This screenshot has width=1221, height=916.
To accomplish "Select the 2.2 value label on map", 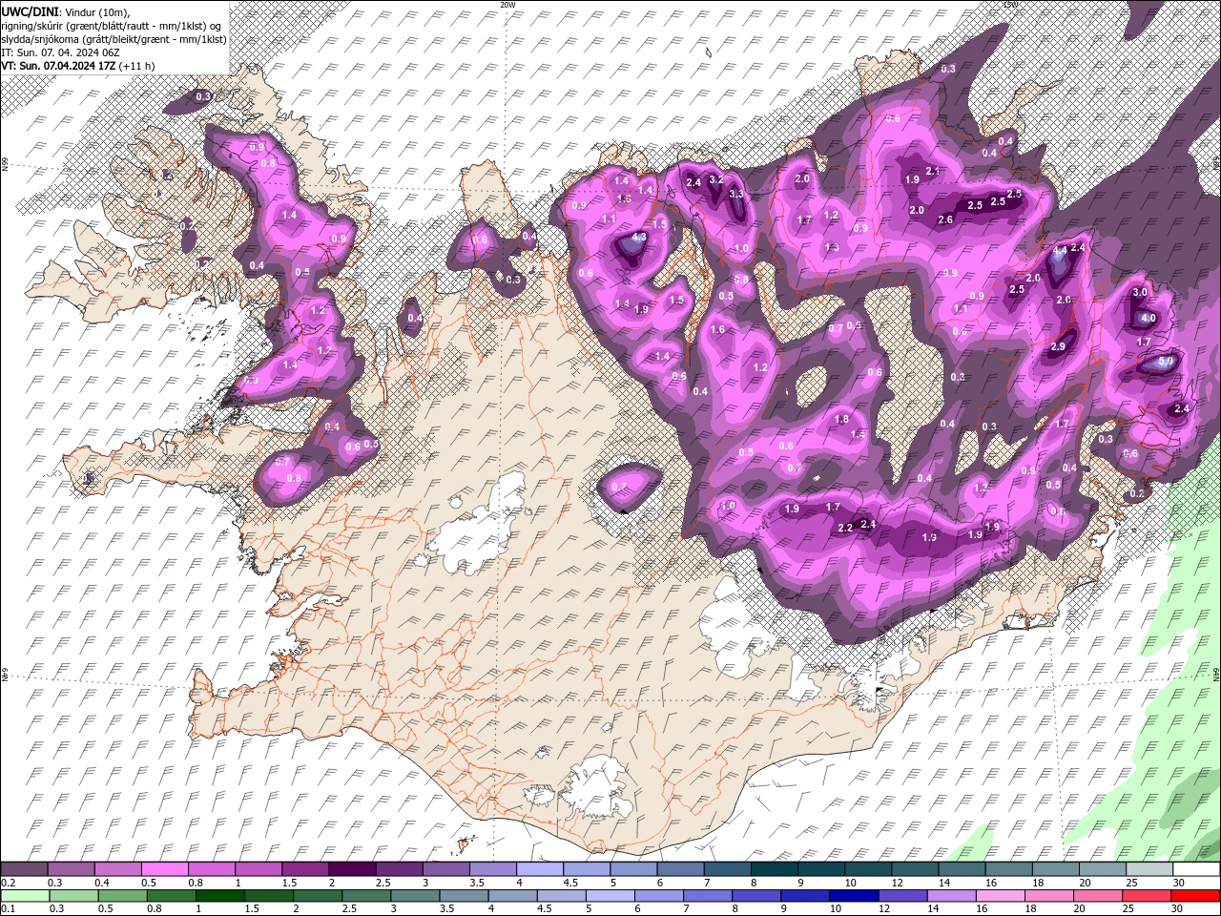I will pyautogui.click(x=845, y=528).
